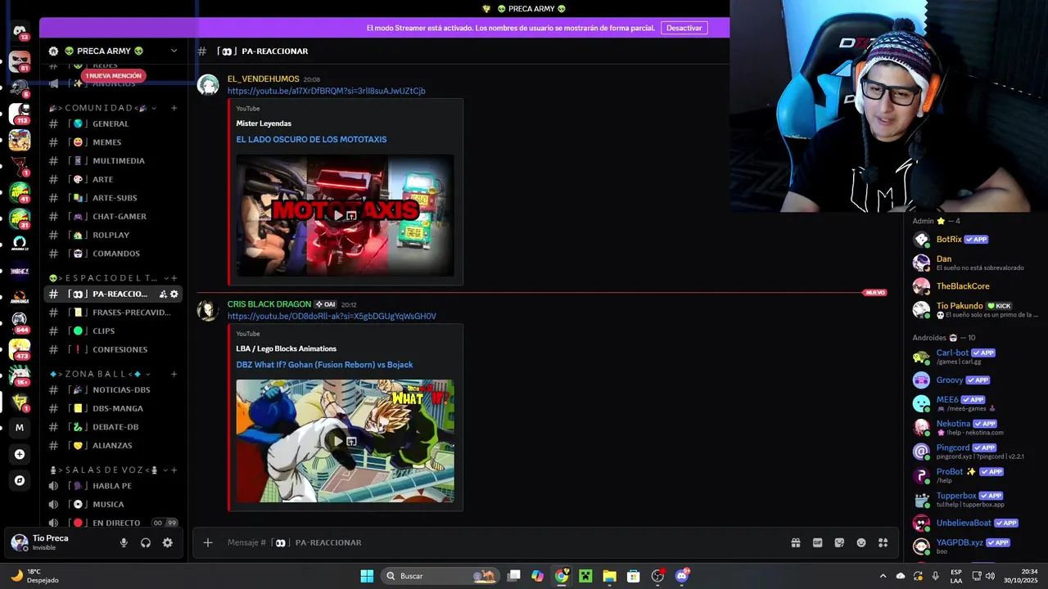Viewport: 1048px width, 589px height.
Task: Send a gift using the gift icon
Action: [x=795, y=542]
